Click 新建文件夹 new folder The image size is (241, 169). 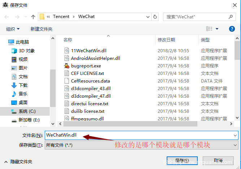(41, 29)
